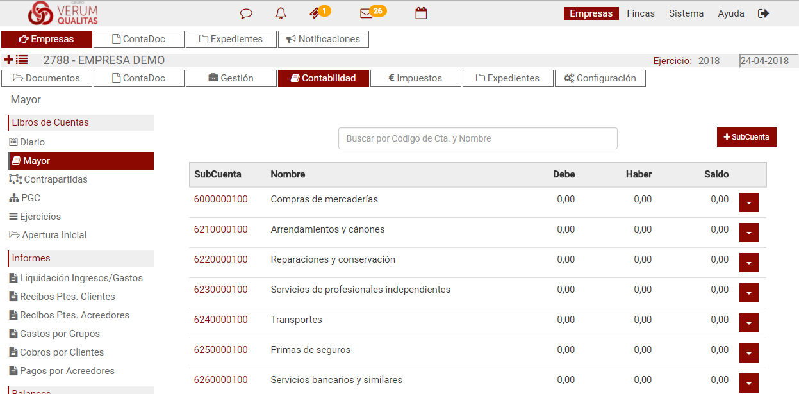Expand actions dropdown for Compras de mercaderías
This screenshot has height=394, width=799.
click(x=748, y=202)
